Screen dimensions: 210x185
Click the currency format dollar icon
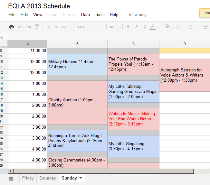[x=49, y=27]
